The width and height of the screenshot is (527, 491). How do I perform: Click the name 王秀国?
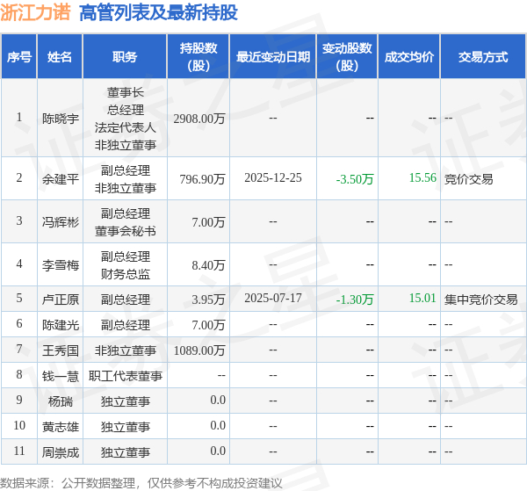(61, 350)
